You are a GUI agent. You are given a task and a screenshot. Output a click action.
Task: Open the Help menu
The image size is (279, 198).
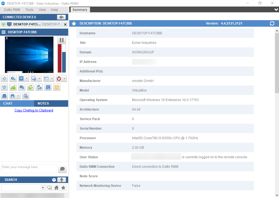pos(55,10)
